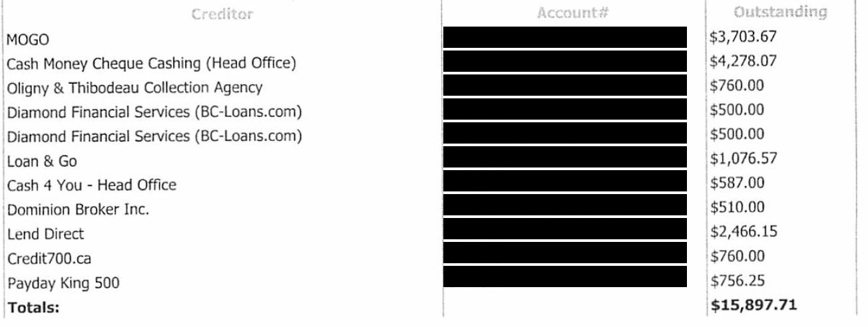This screenshot has height=327, width=868.
Task: Click the Lend Direct creditor name
Action: tap(45, 234)
